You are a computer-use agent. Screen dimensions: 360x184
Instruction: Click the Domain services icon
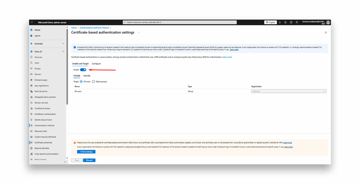click(31, 103)
